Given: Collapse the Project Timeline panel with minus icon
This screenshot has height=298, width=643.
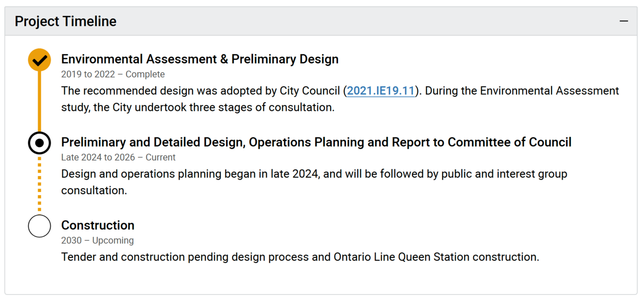Looking at the screenshot, I should [624, 21].
